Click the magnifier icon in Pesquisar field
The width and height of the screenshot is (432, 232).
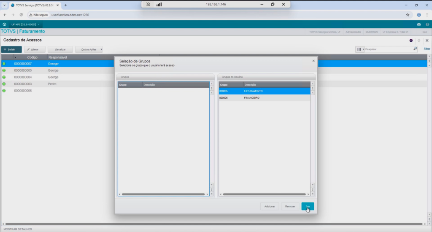coord(415,49)
